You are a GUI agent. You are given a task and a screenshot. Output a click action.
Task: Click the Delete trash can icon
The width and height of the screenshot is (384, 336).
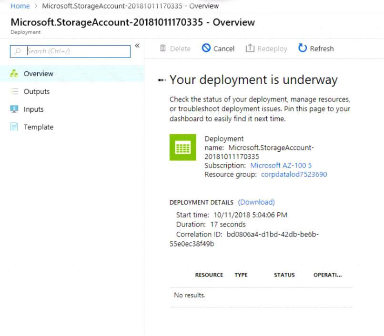pos(163,48)
